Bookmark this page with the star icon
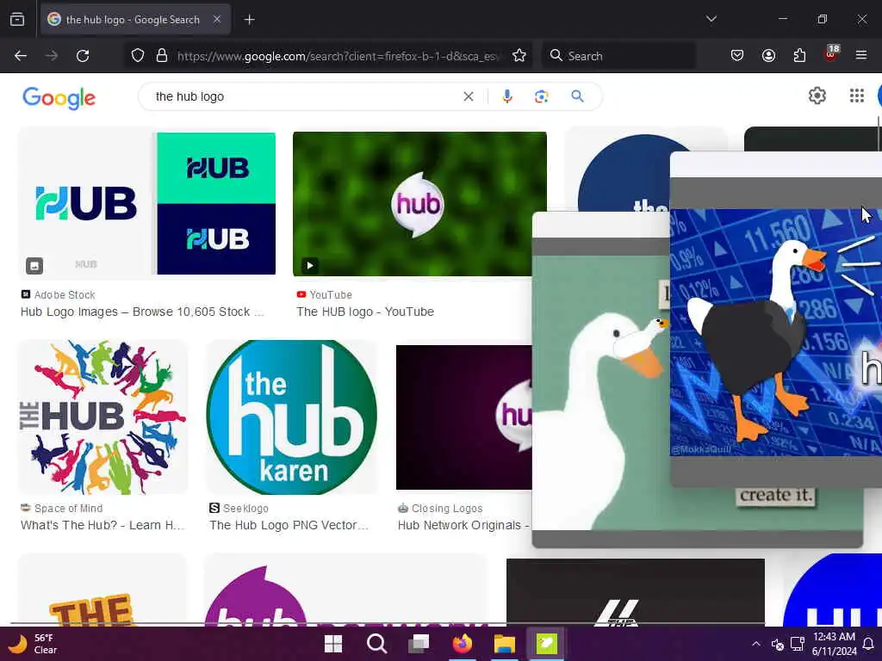The image size is (882, 661). (519, 56)
